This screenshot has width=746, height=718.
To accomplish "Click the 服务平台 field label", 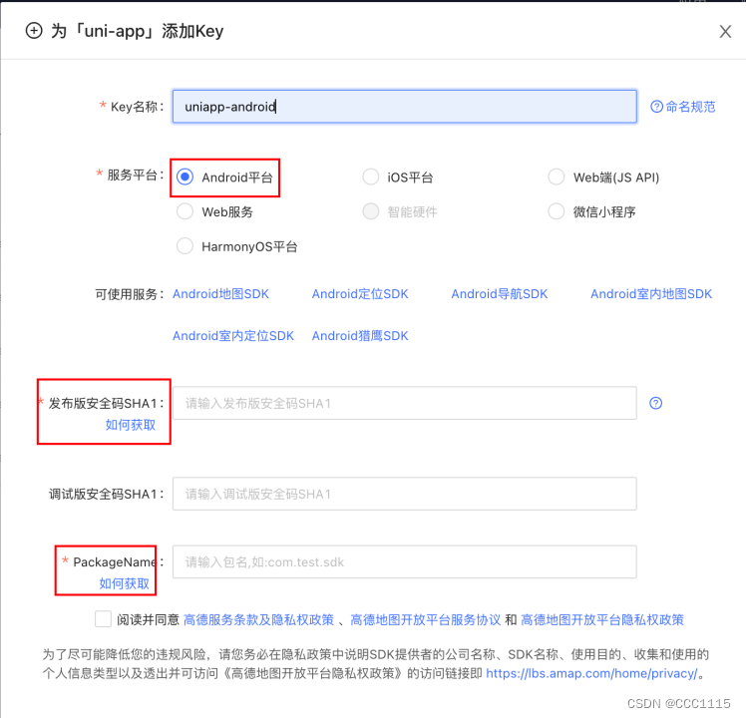I will [133, 176].
